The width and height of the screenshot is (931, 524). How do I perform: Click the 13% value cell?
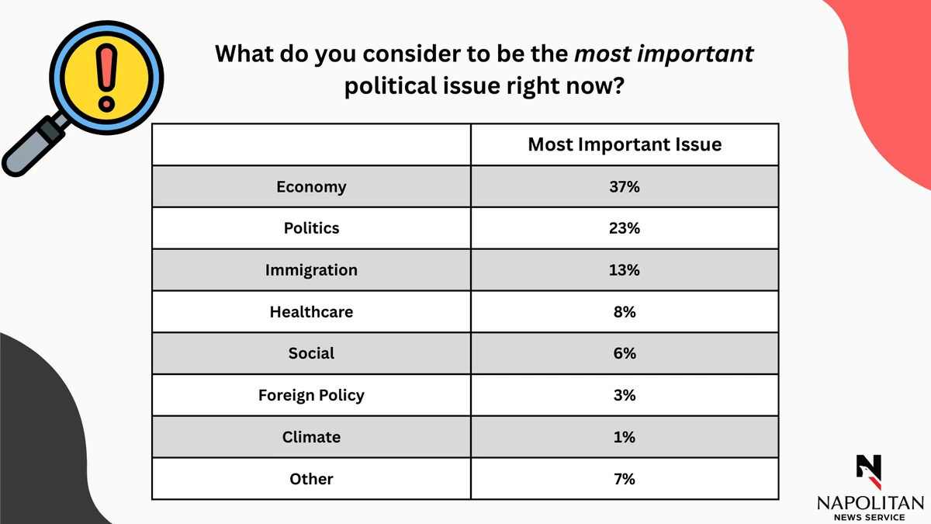tap(624, 270)
